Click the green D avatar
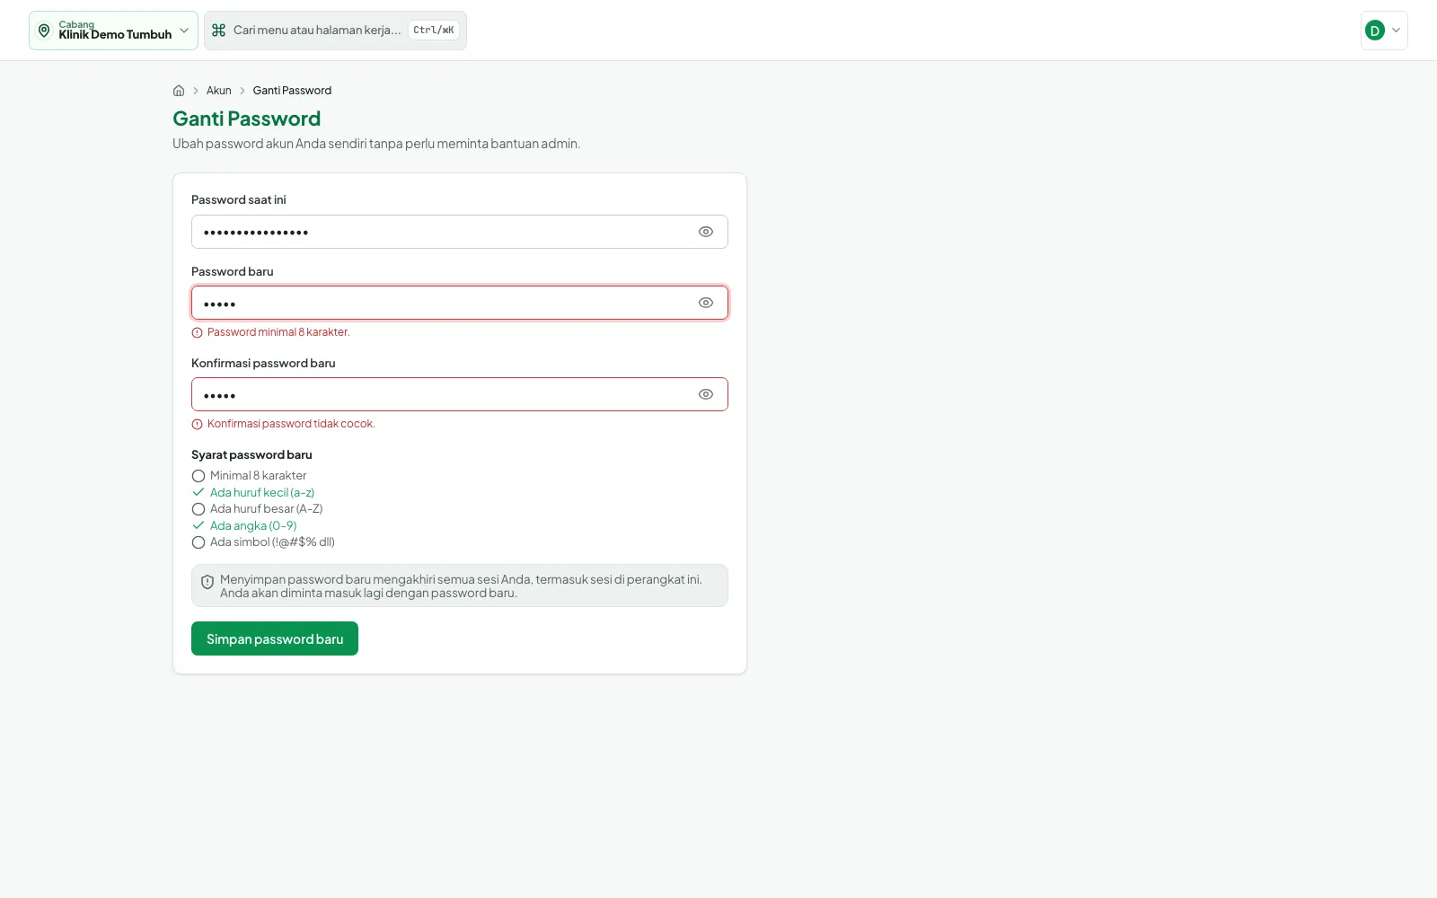Viewport: 1437px width, 898px height. point(1374,31)
